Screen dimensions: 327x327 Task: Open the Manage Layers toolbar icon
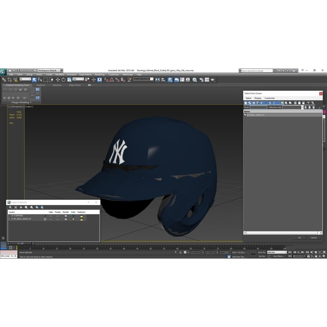[170, 80]
